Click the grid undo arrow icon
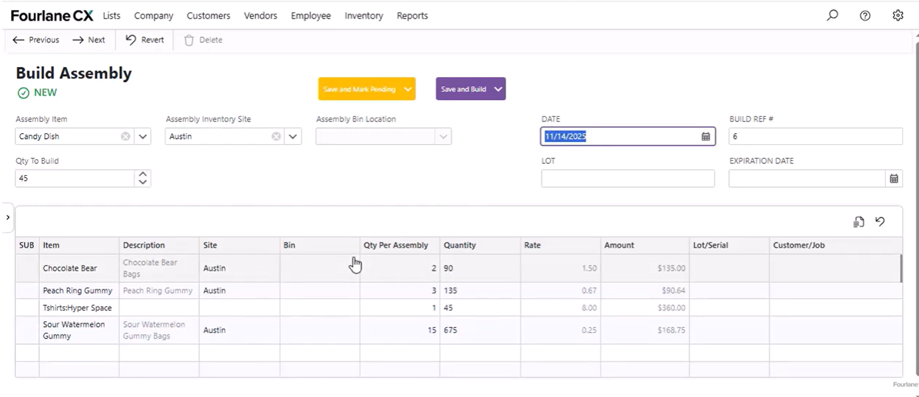 [880, 222]
